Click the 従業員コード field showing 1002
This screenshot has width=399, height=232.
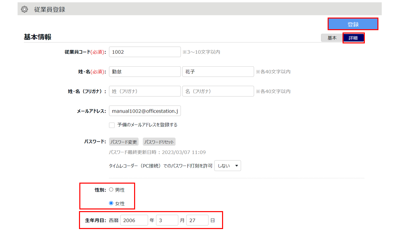tap(145, 52)
